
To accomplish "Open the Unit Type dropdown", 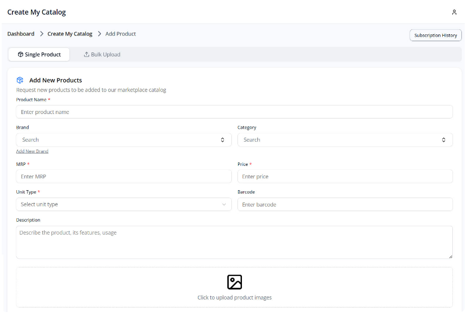I will click(124, 204).
